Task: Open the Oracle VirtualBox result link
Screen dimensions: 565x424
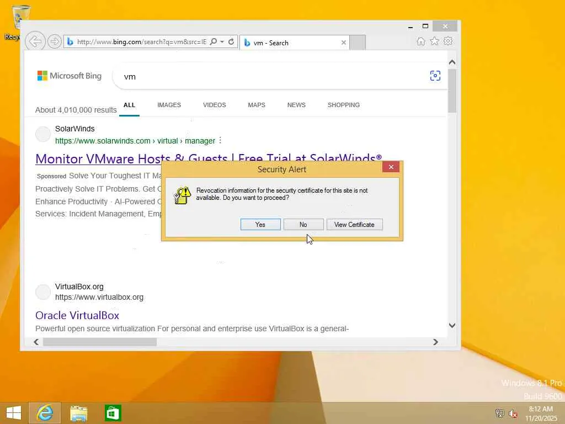Action: pyautogui.click(x=77, y=315)
